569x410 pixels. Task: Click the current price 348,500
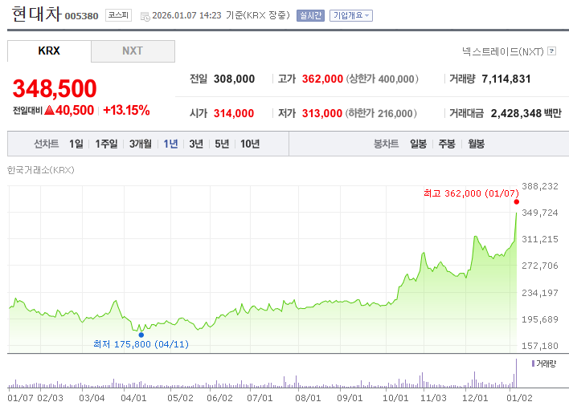tap(55, 88)
